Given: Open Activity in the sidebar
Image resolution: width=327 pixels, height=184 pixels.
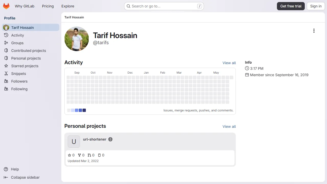Looking at the screenshot, I should point(31,35).
